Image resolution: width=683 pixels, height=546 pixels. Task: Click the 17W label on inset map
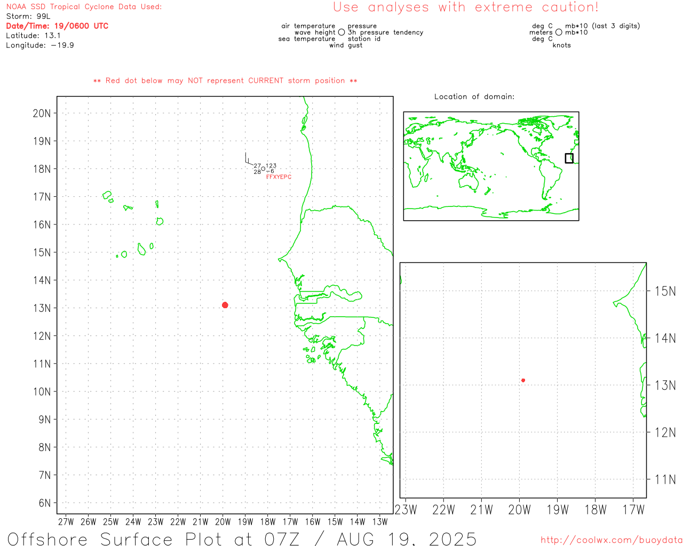(x=634, y=510)
